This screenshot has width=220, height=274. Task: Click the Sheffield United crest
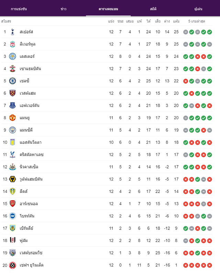click(12, 265)
